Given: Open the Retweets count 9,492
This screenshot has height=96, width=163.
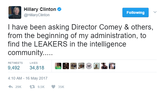Looking at the screenshot, I should pyautogui.click(x=14, y=68).
